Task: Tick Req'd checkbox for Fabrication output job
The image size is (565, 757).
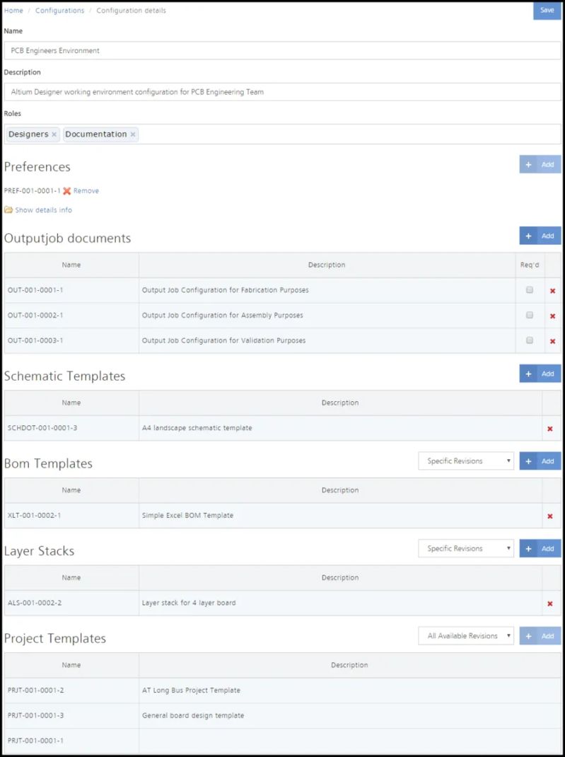Action: coord(530,290)
